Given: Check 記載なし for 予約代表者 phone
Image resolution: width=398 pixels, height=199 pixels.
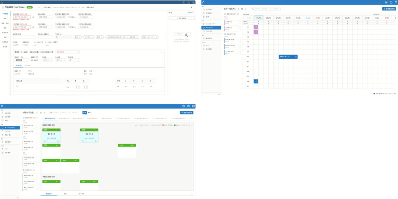Looking at the screenshot, I should click(69, 27).
